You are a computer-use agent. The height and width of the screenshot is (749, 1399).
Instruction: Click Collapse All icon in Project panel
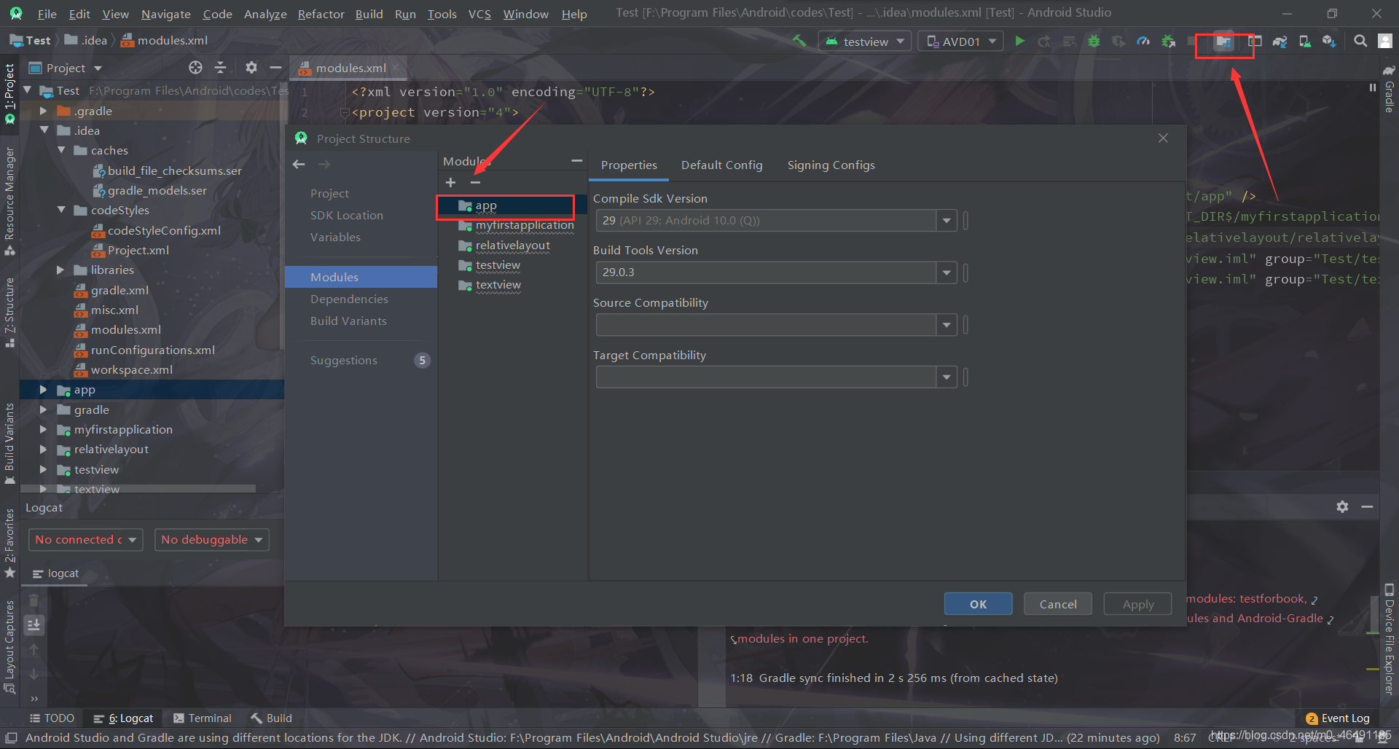[220, 68]
